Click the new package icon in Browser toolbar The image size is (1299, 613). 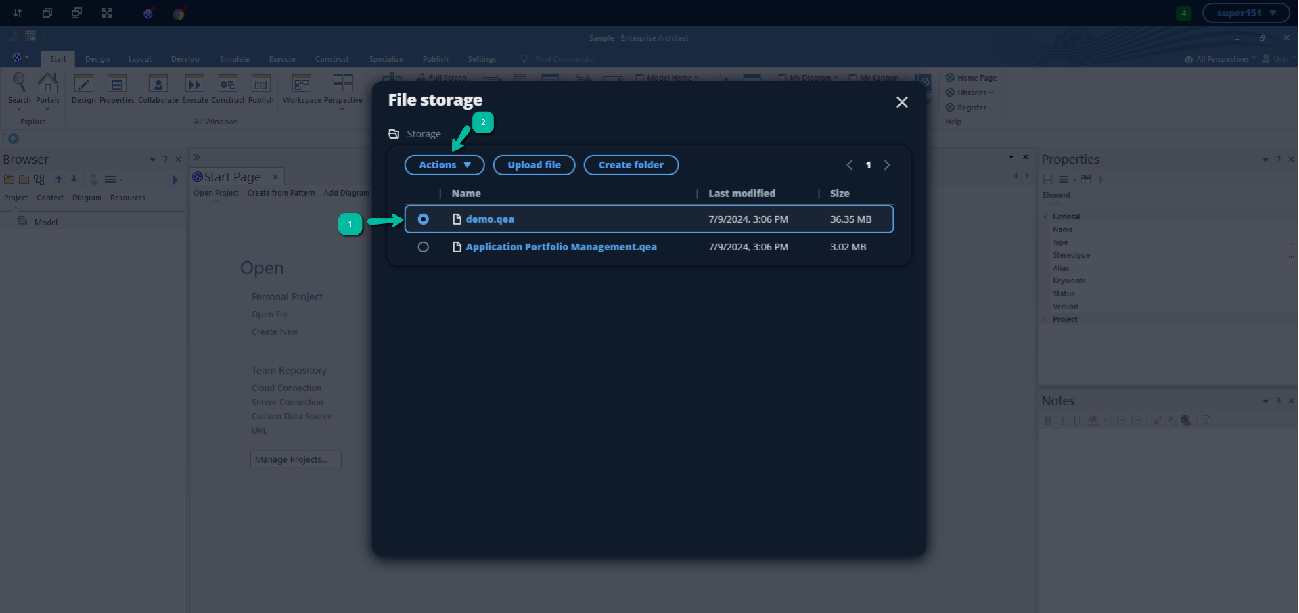tap(9, 179)
